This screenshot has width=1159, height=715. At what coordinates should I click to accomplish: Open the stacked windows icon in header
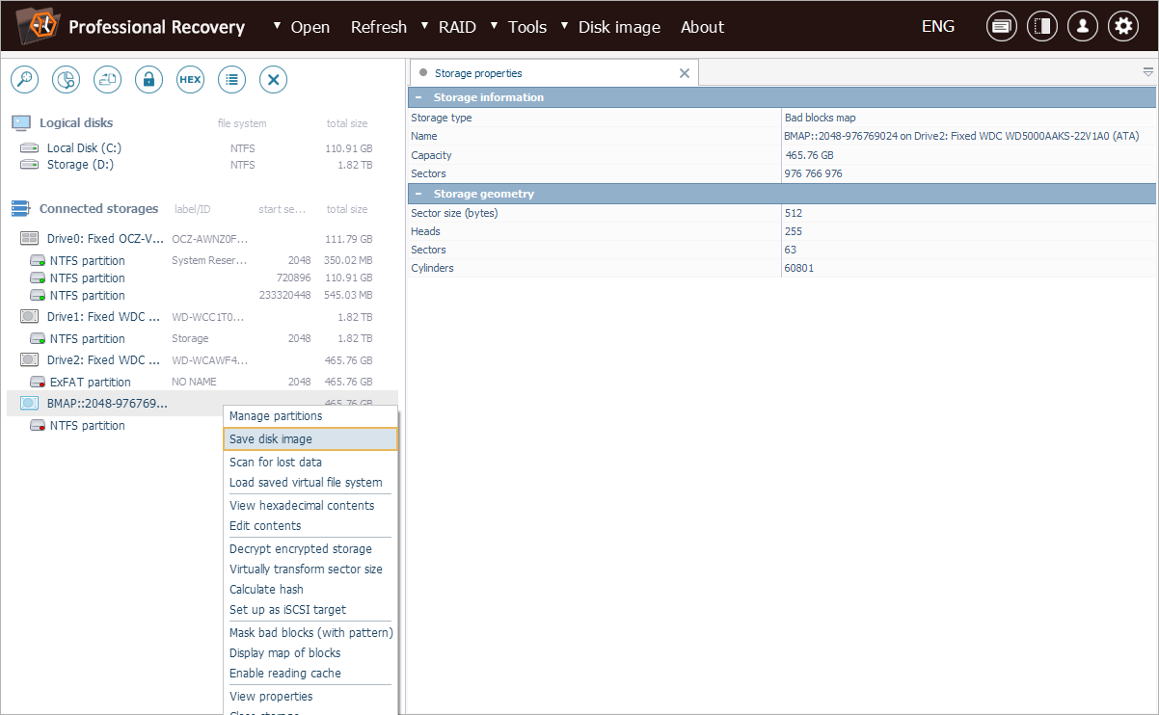coord(1002,26)
